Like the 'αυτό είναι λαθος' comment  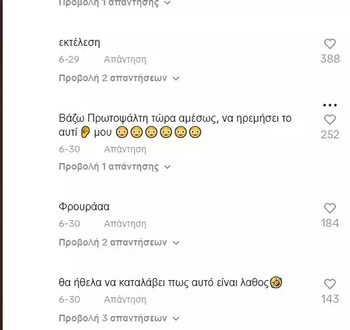[330, 284]
